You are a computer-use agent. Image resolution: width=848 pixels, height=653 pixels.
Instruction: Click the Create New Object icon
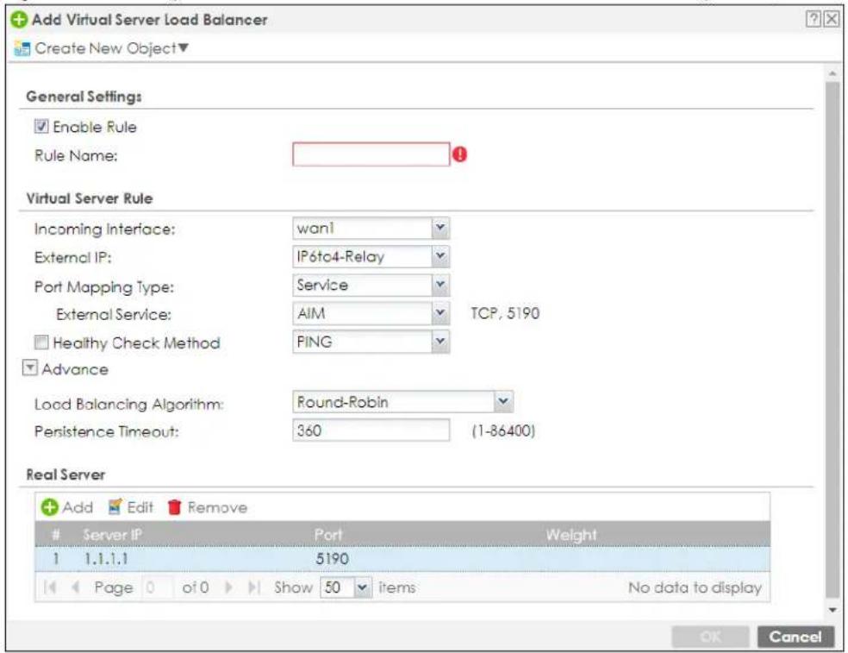point(22,48)
